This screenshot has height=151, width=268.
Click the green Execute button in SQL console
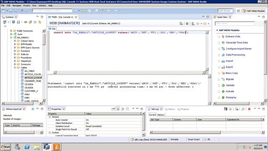coord(187,23)
